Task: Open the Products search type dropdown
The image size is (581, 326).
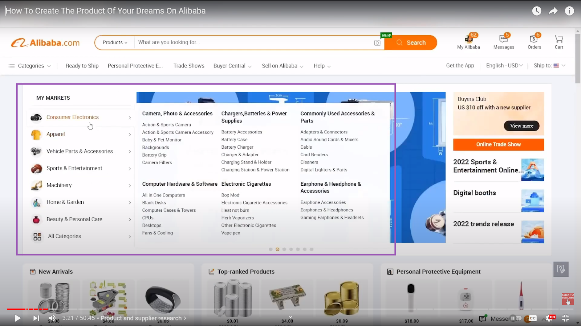Action: click(x=115, y=42)
